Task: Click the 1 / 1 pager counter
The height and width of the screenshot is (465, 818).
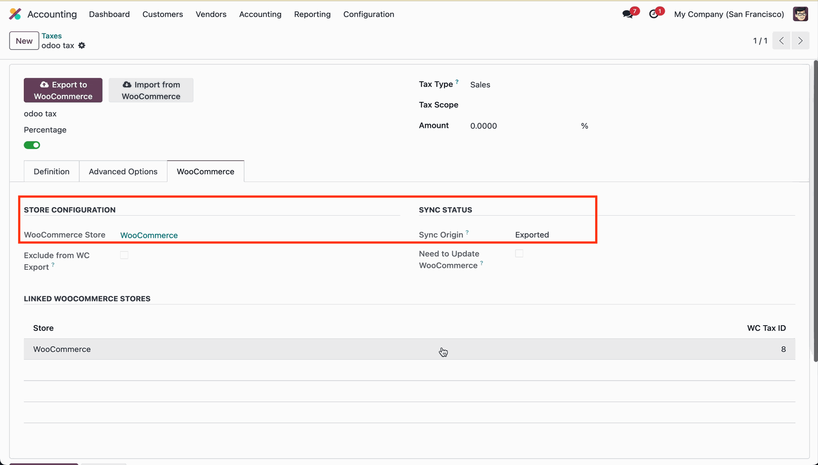Action: [760, 40]
